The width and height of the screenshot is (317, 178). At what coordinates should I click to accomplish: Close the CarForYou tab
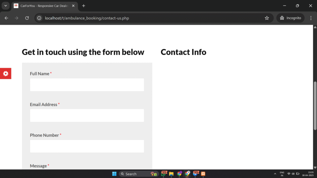[x=73, y=6]
